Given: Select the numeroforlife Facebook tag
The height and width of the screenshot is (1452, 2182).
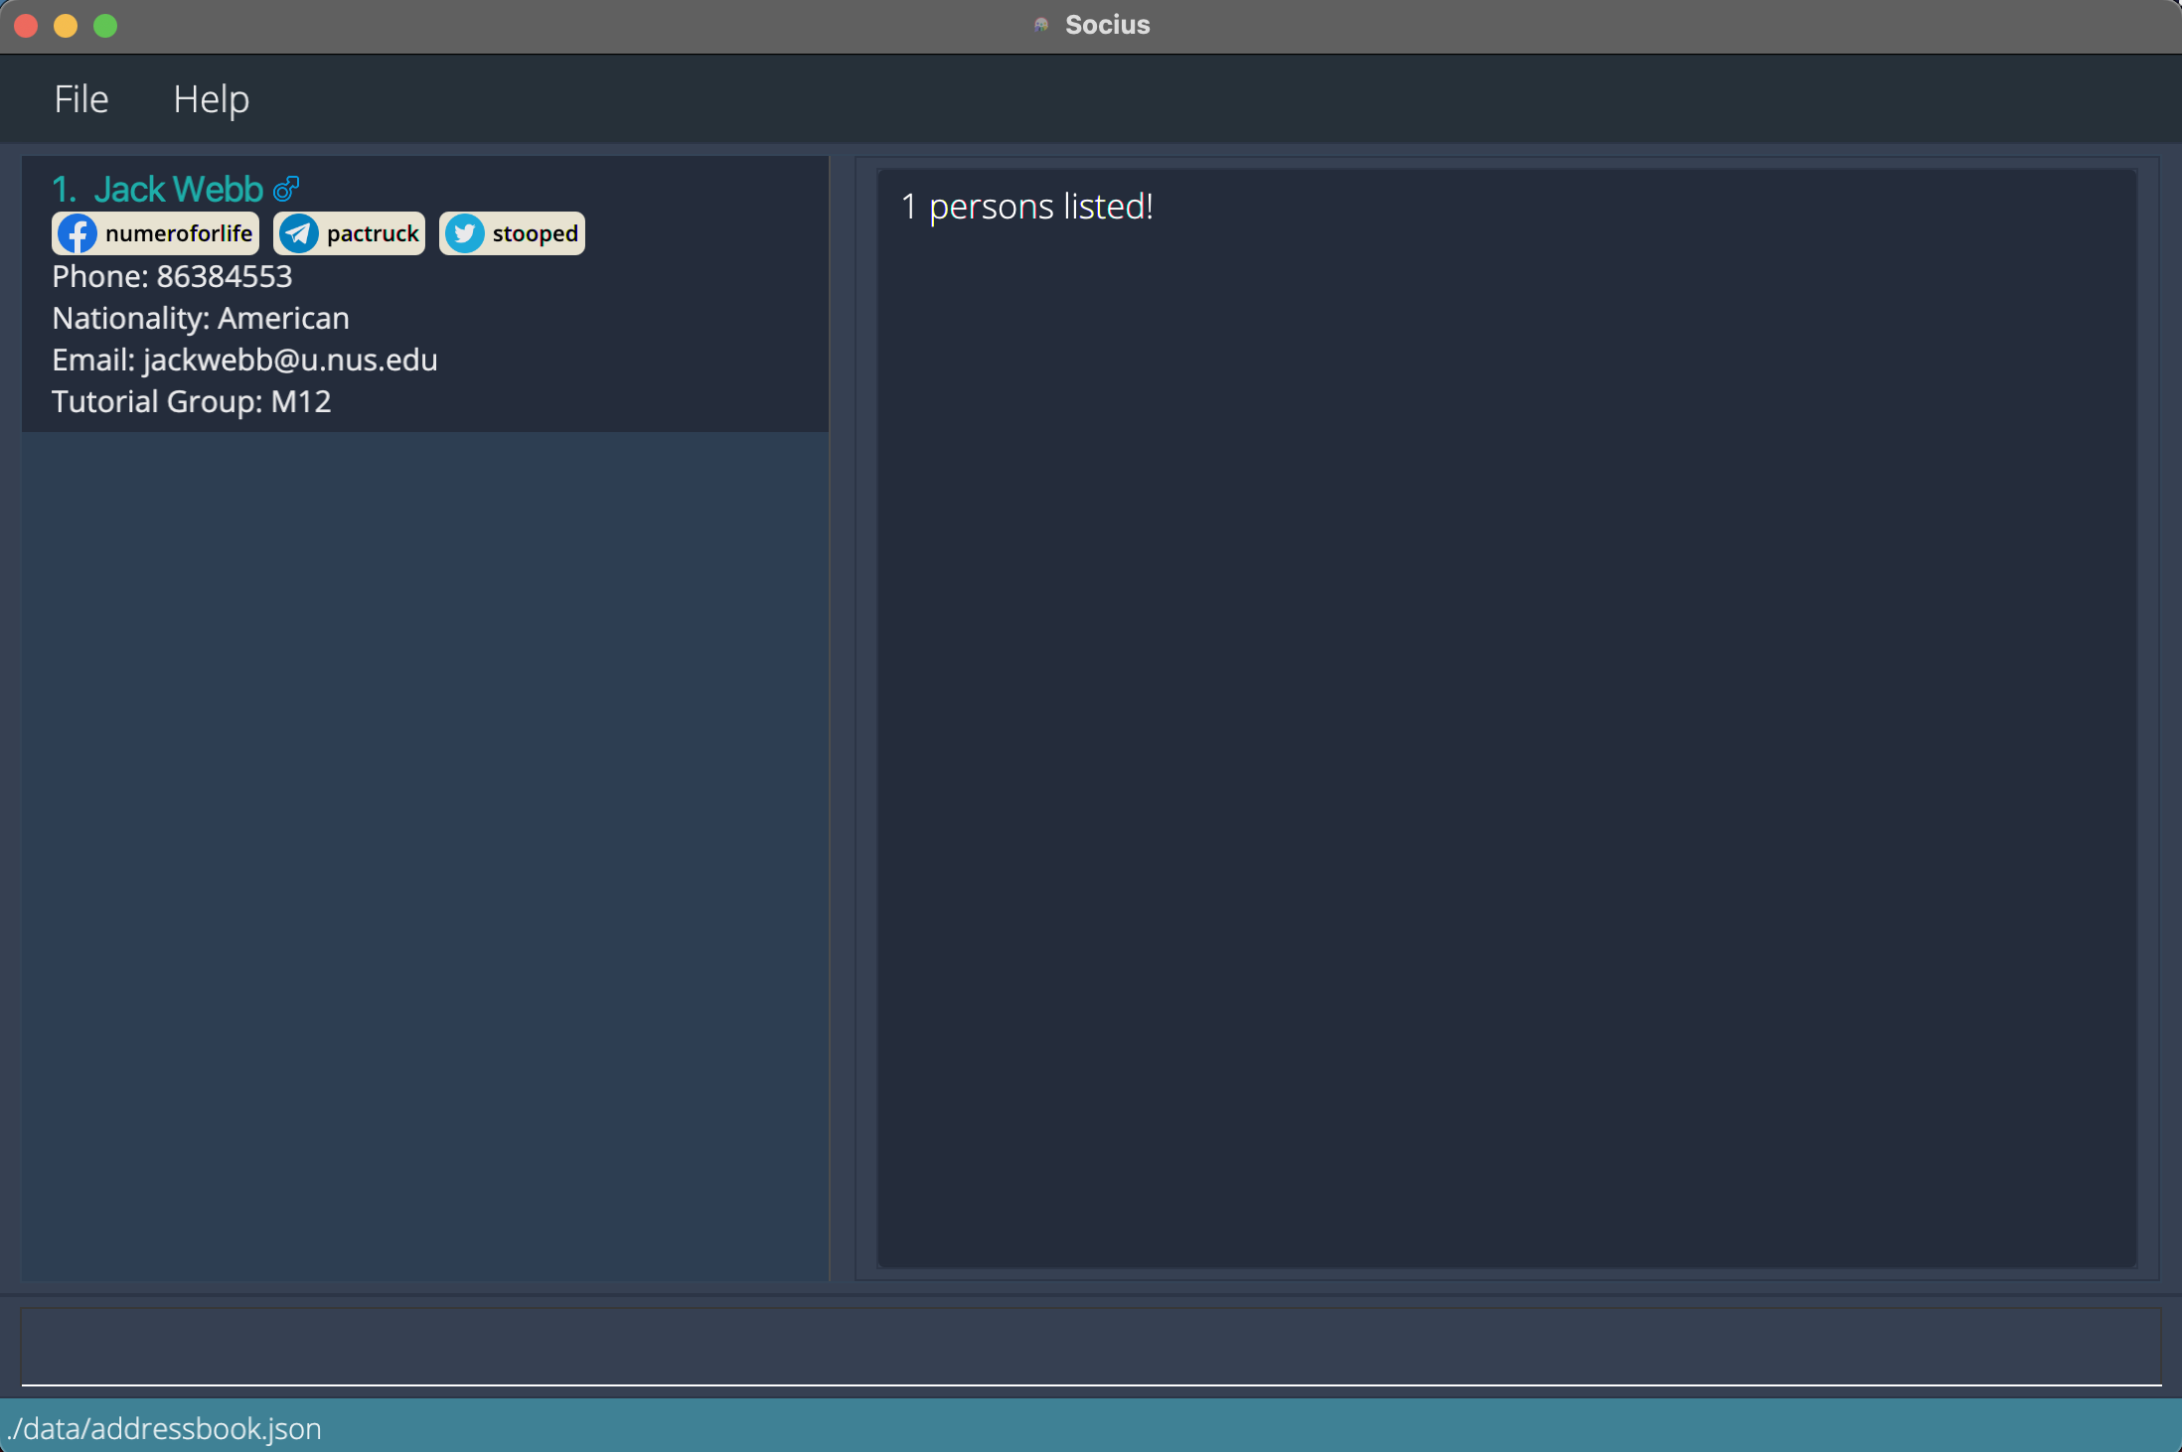Looking at the screenshot, I should pos(155,233).
